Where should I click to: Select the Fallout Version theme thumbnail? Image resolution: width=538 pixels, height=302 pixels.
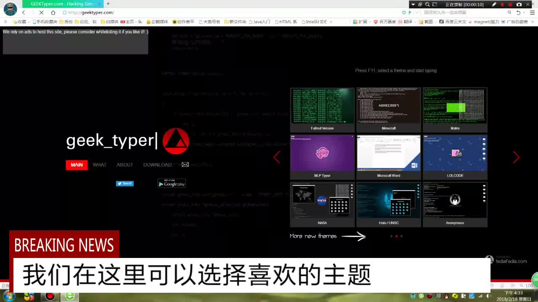pyautogui.click(x=322, y=110)
